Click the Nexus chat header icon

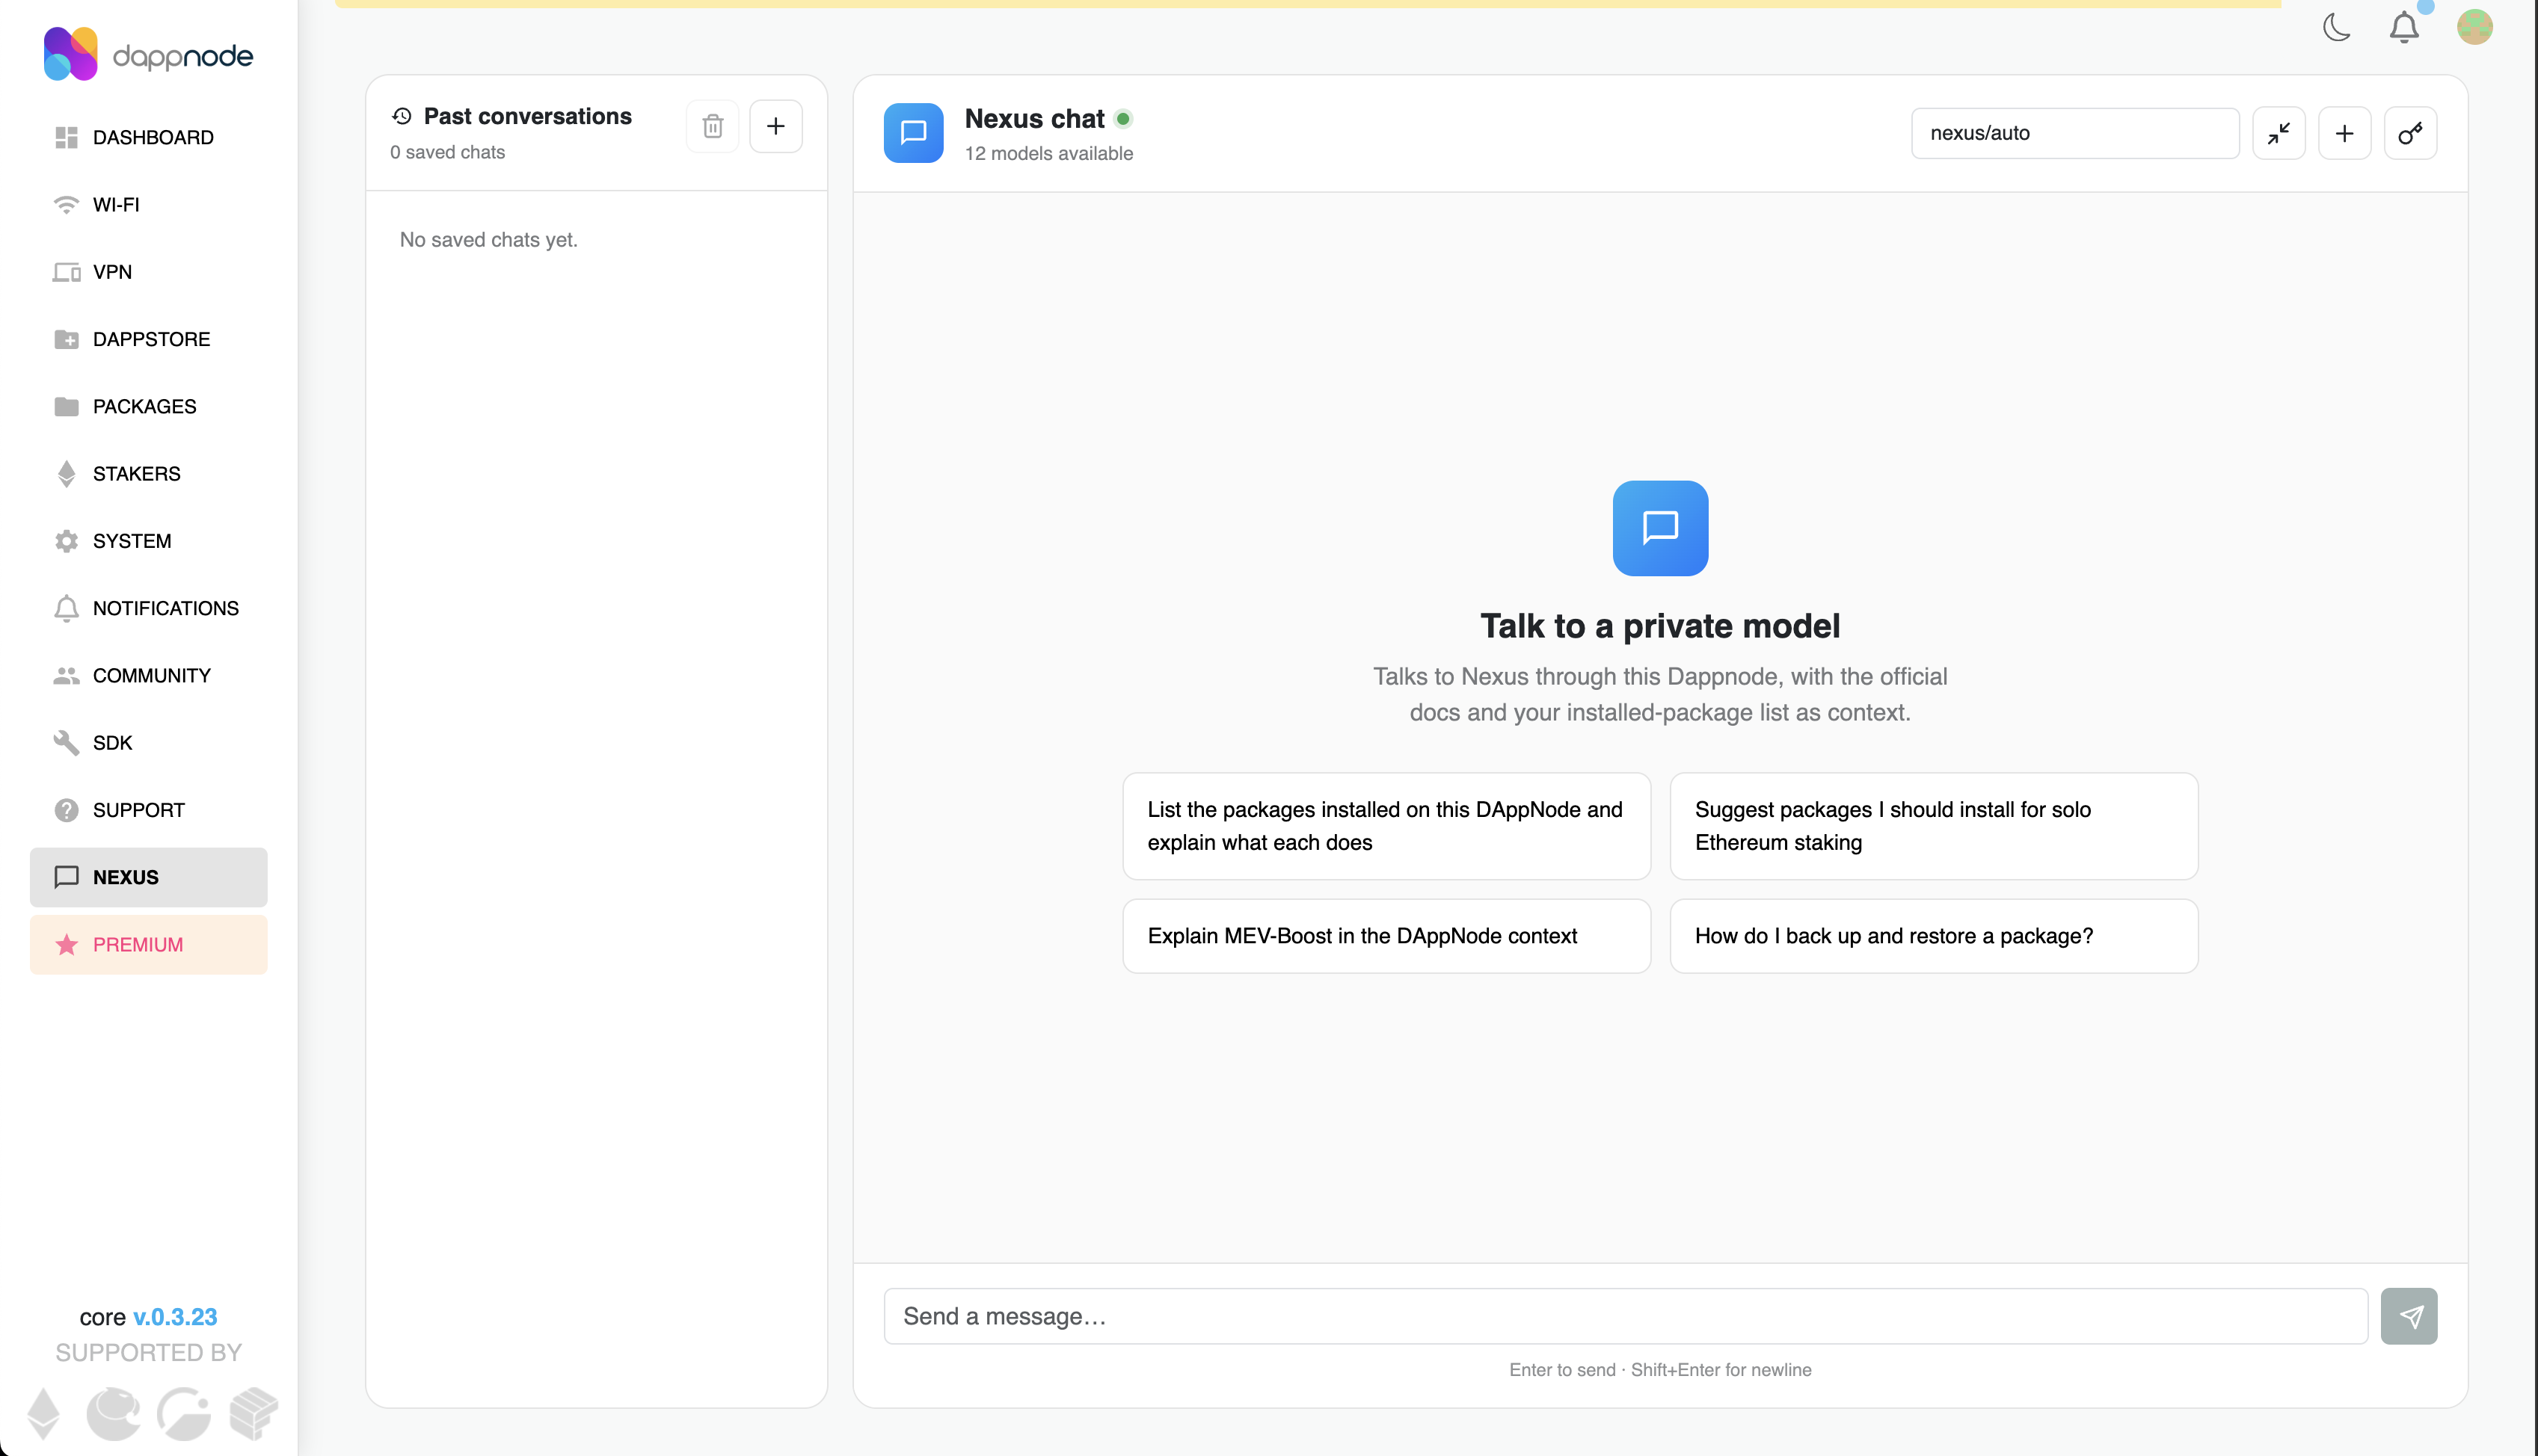[x=913, y=133]
